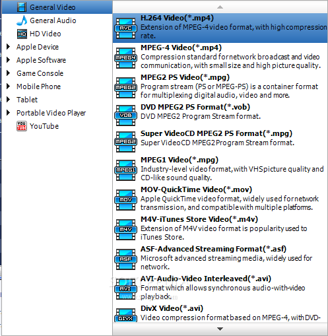This screenshot has height=336, width=328.
Task: Click the General Video film-strip icon
Action: (22, 7)
